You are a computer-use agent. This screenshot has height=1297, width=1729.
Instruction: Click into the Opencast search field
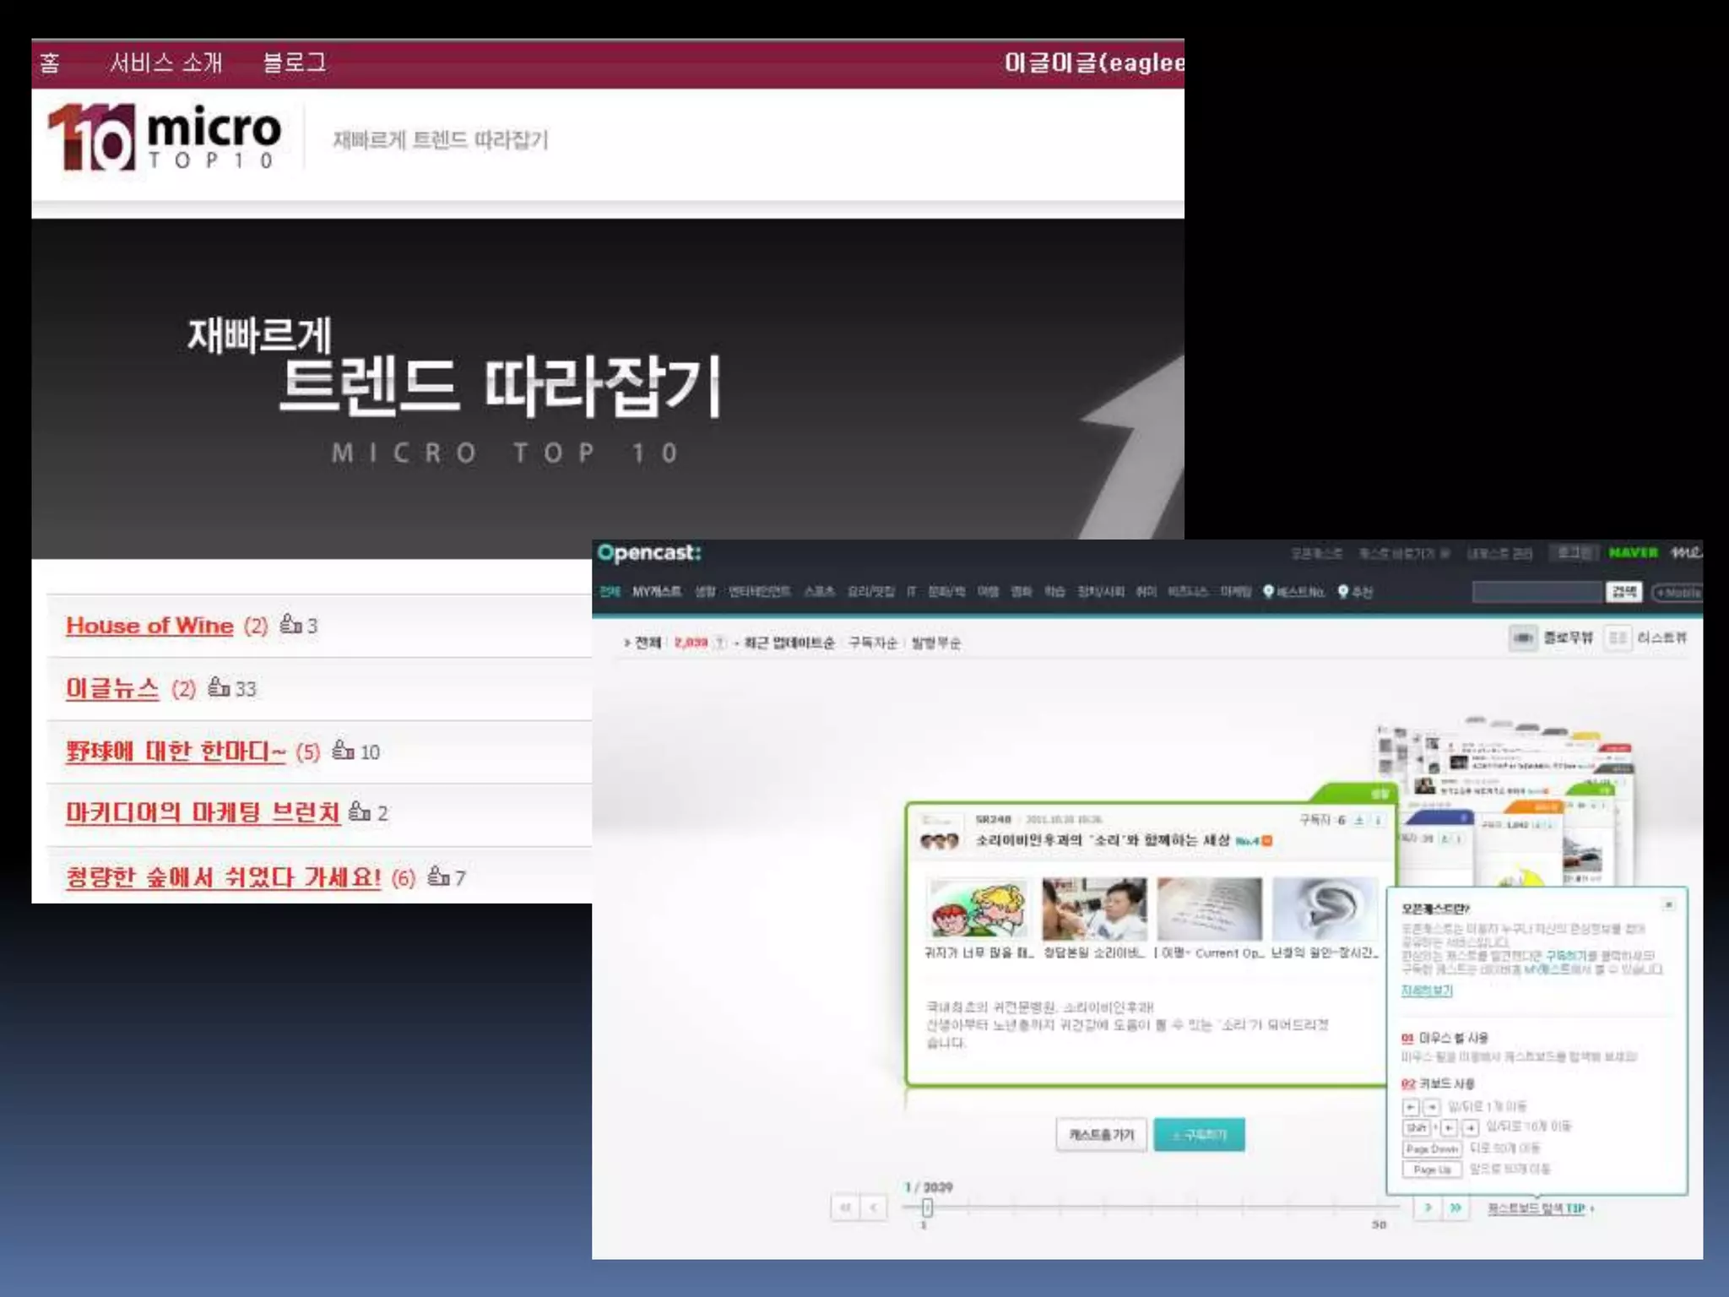tap(1537, 592)
